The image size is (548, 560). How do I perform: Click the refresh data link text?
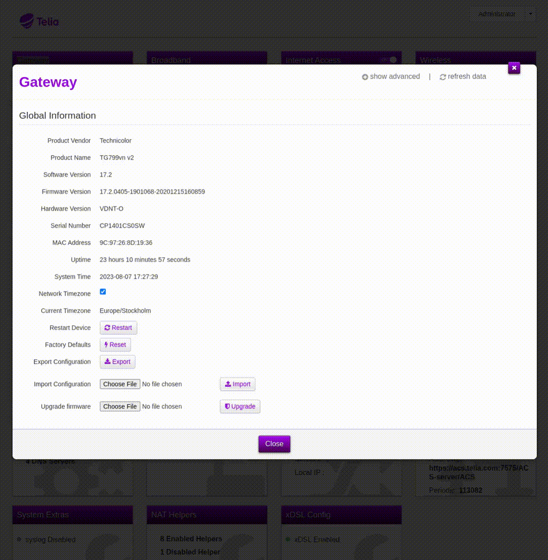[x=467, y=76]
